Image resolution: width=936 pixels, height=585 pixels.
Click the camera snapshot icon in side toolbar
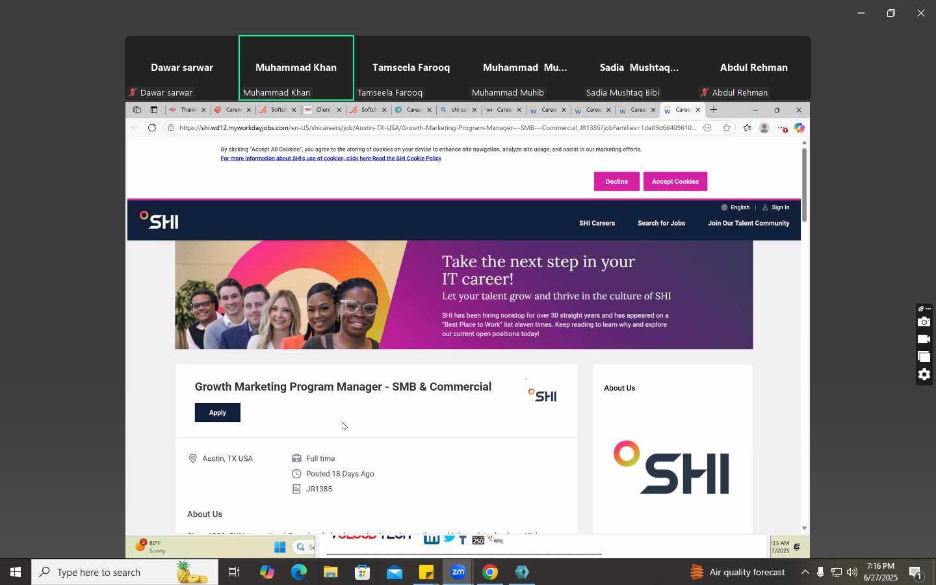[924, 322]
